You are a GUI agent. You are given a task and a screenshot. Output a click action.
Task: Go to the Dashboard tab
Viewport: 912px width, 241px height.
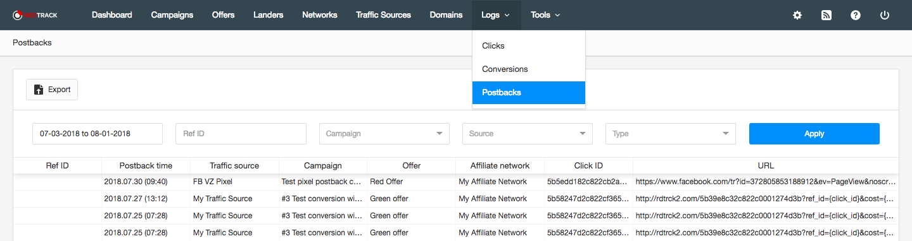pyautogui.click(x=112, y=15)
